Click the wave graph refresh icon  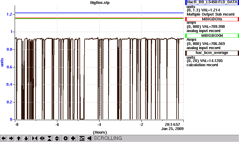(82, 138)
